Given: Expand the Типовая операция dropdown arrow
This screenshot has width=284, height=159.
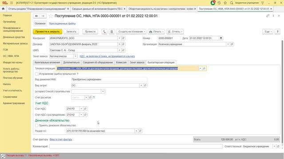Looking at the screenshot, I should [x=200, y=68].
